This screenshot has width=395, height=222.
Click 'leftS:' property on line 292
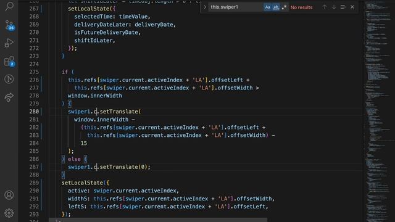coord(77,207)
